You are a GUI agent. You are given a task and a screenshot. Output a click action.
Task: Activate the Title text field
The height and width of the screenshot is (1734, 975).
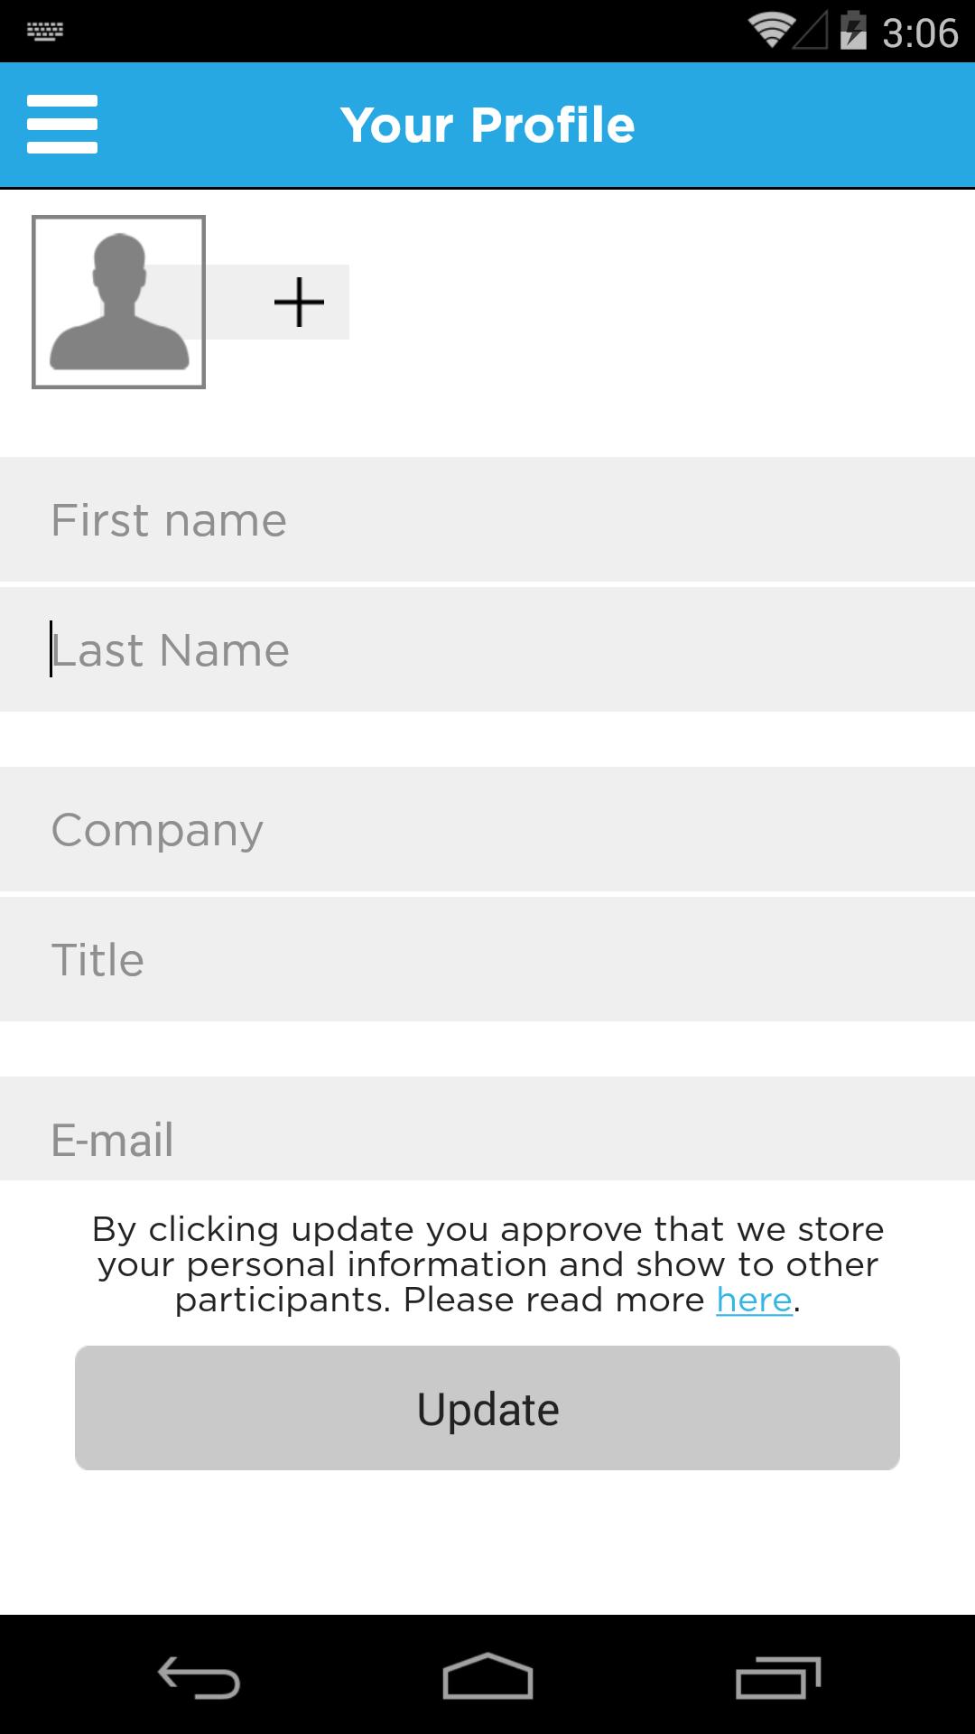(487, 959)
